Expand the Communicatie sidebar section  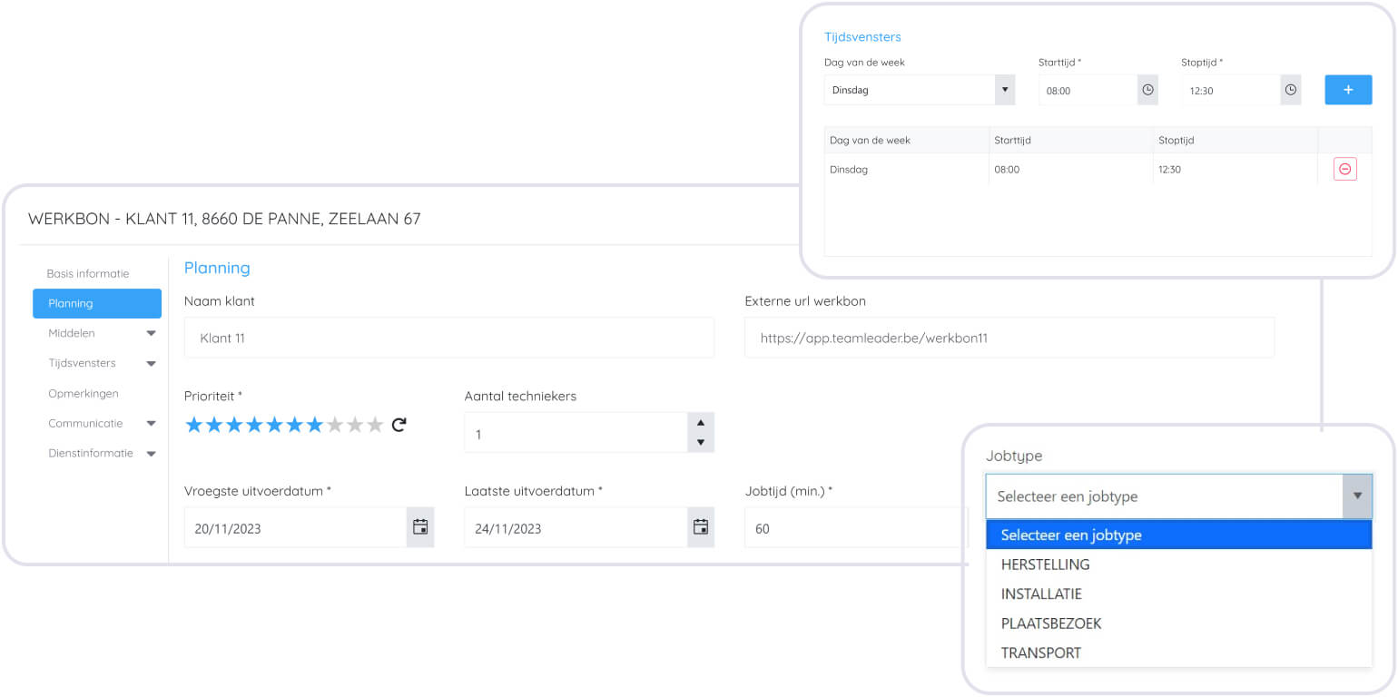(151, 423)
